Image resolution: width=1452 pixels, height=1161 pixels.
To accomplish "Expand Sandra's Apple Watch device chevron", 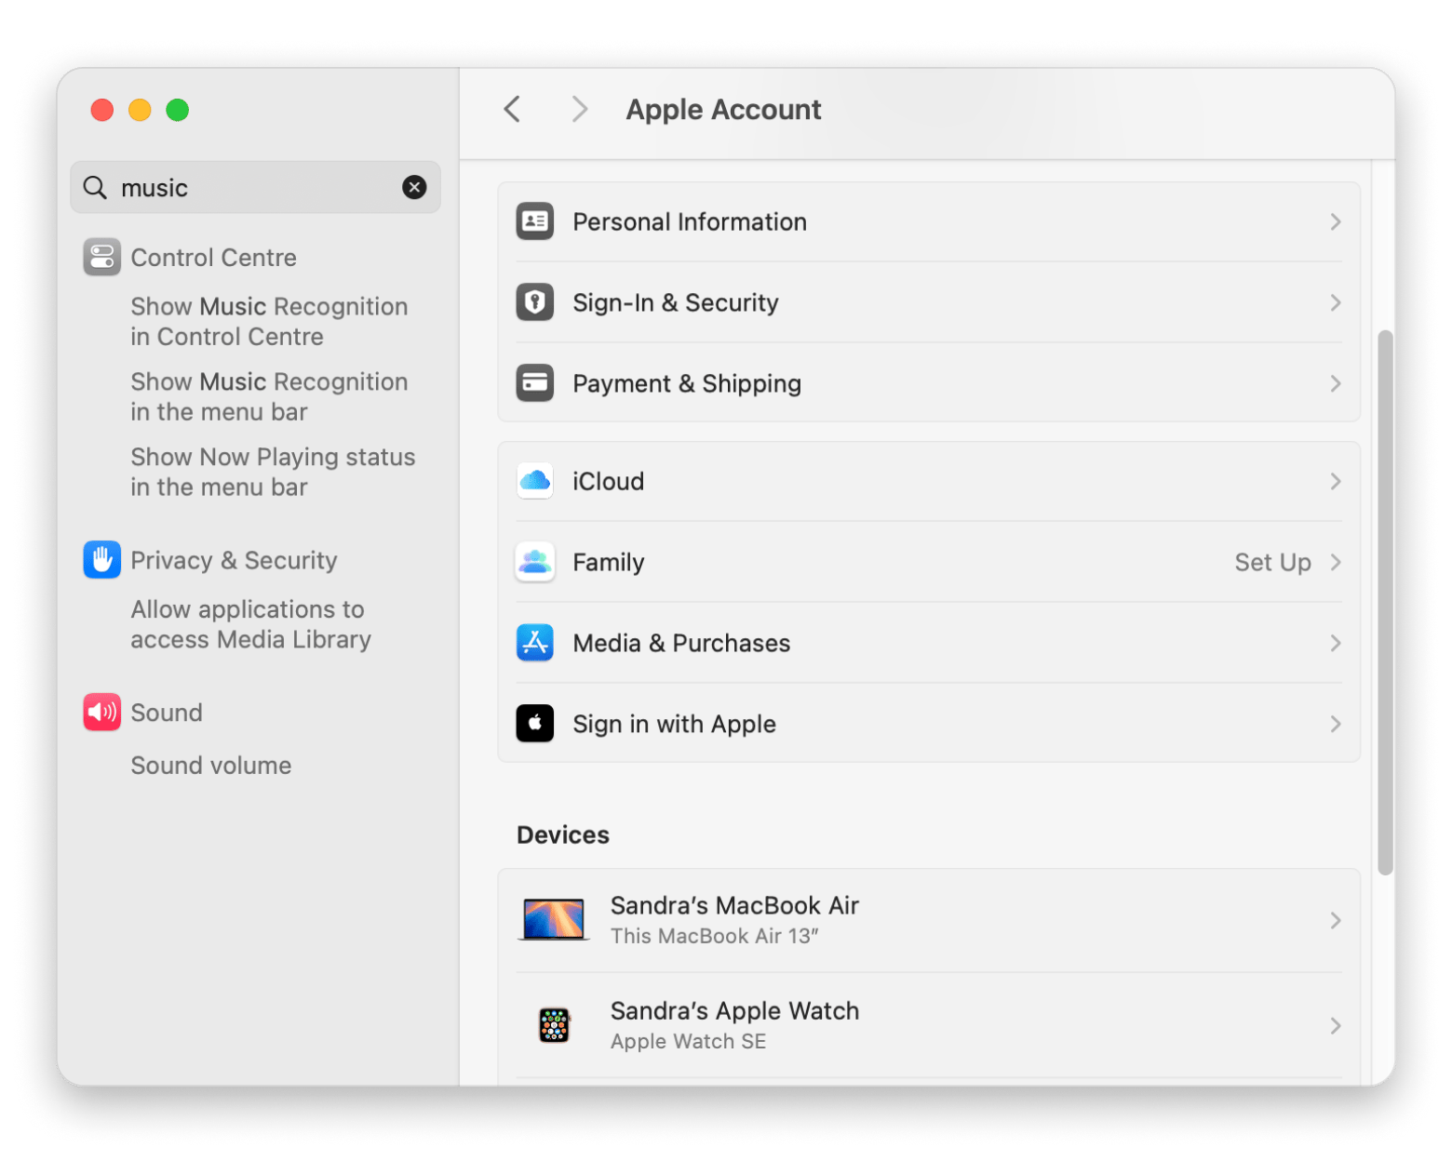I will click(x=1335, y=1026).
